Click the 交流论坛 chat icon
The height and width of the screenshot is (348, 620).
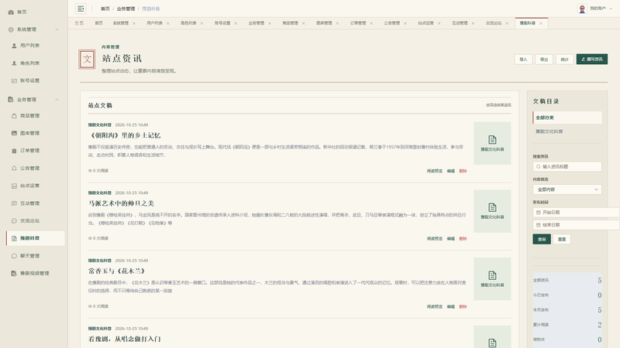pos(14,221)
